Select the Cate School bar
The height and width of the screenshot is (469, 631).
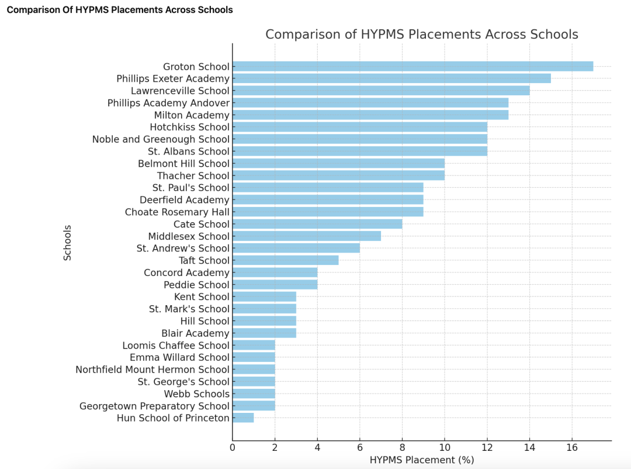pos(317,224)
